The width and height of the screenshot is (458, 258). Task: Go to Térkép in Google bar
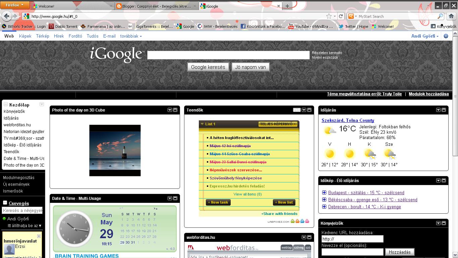coord(43,36)
